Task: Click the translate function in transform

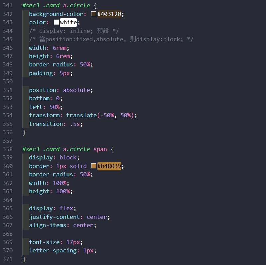Action: point(81,115)
